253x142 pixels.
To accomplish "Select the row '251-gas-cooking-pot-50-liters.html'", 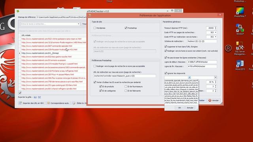I will click(53, 85).
